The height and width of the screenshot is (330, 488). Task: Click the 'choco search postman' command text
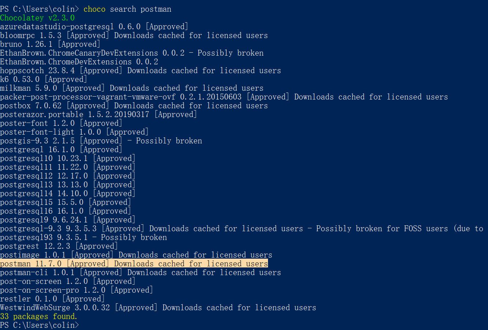pos(127,9)
